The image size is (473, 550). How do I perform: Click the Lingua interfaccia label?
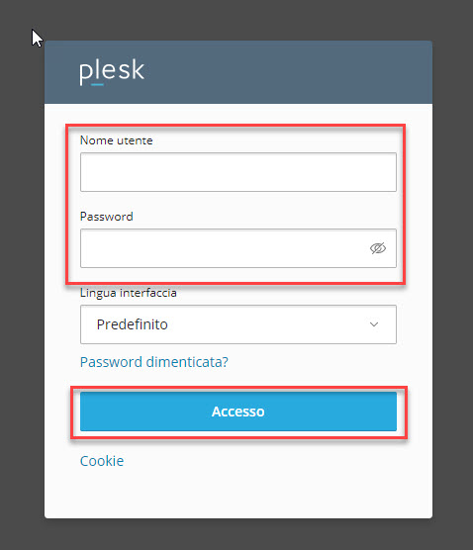(128, 293)
